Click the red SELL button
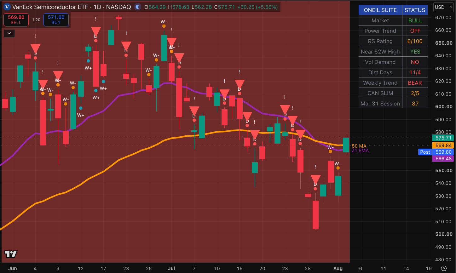The height and width of the screenshot is (273, 456). click(16, 20)
